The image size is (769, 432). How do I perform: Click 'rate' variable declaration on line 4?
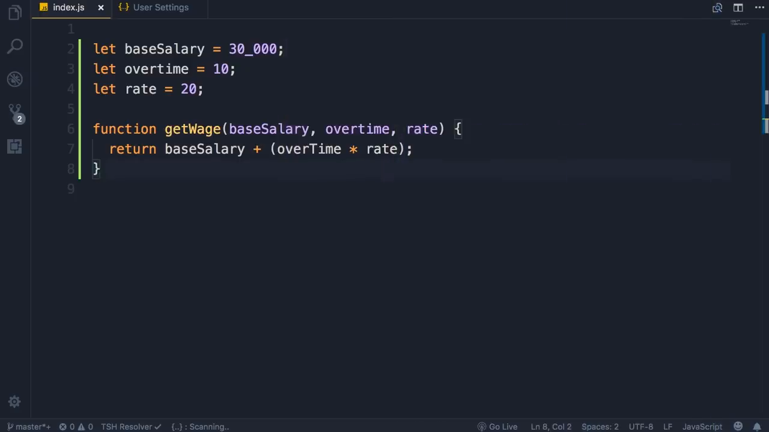pos(141,89)
